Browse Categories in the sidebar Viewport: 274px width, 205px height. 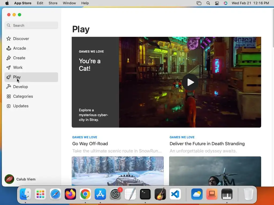coord(31,96)
